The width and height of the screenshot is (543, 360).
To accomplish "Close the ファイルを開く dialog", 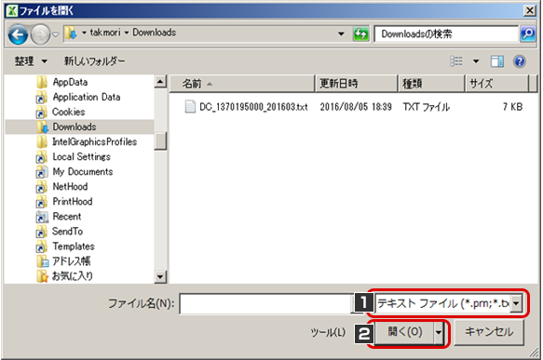I will pos(529,11).
